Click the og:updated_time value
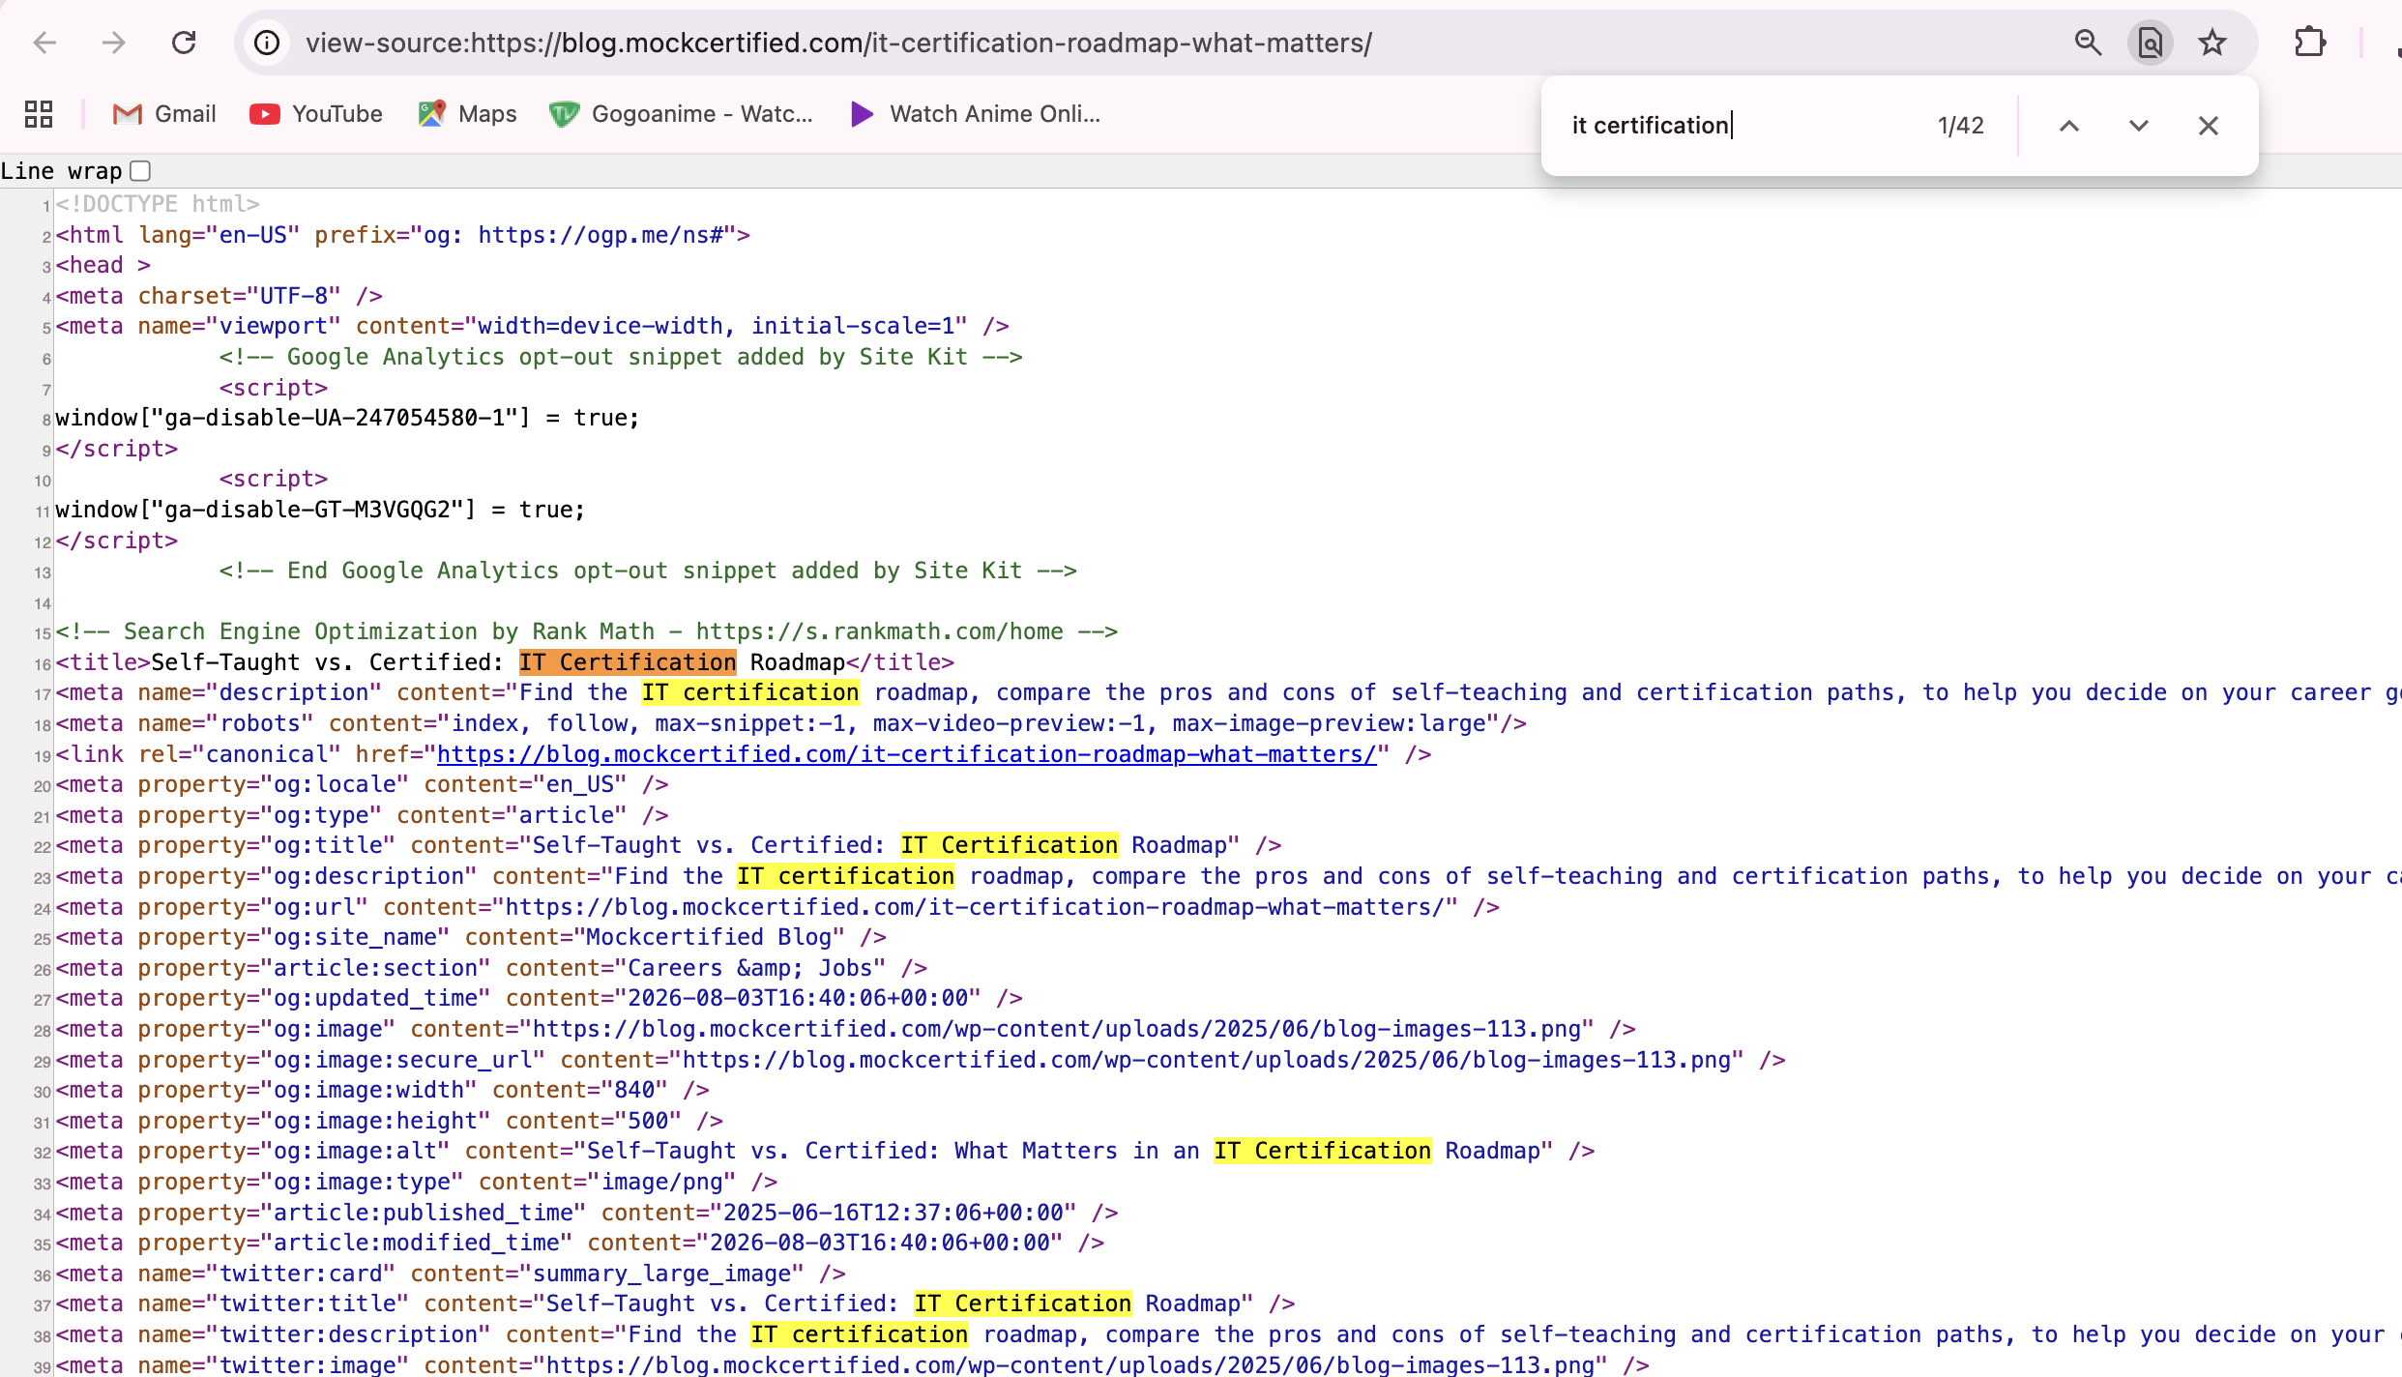This screenshot has width=2402, height=1377. (x=798, y=998)
